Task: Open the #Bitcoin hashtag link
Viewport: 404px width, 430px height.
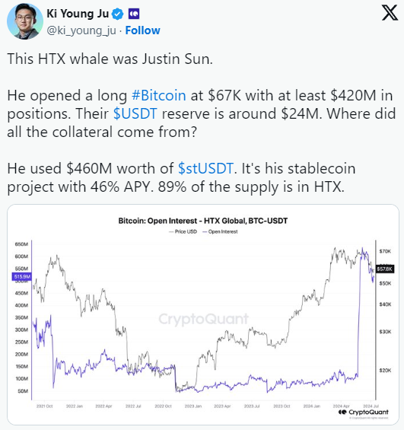Action: (159, 95)
